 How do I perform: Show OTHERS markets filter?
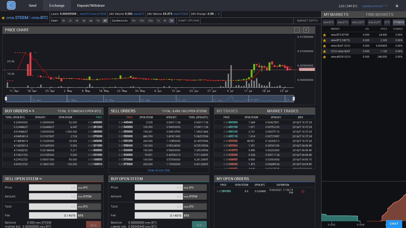coord(399,22)
